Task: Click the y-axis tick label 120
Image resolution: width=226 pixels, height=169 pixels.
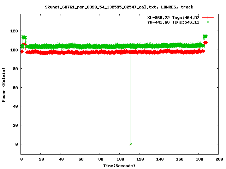Action: (x=14, y=31)
